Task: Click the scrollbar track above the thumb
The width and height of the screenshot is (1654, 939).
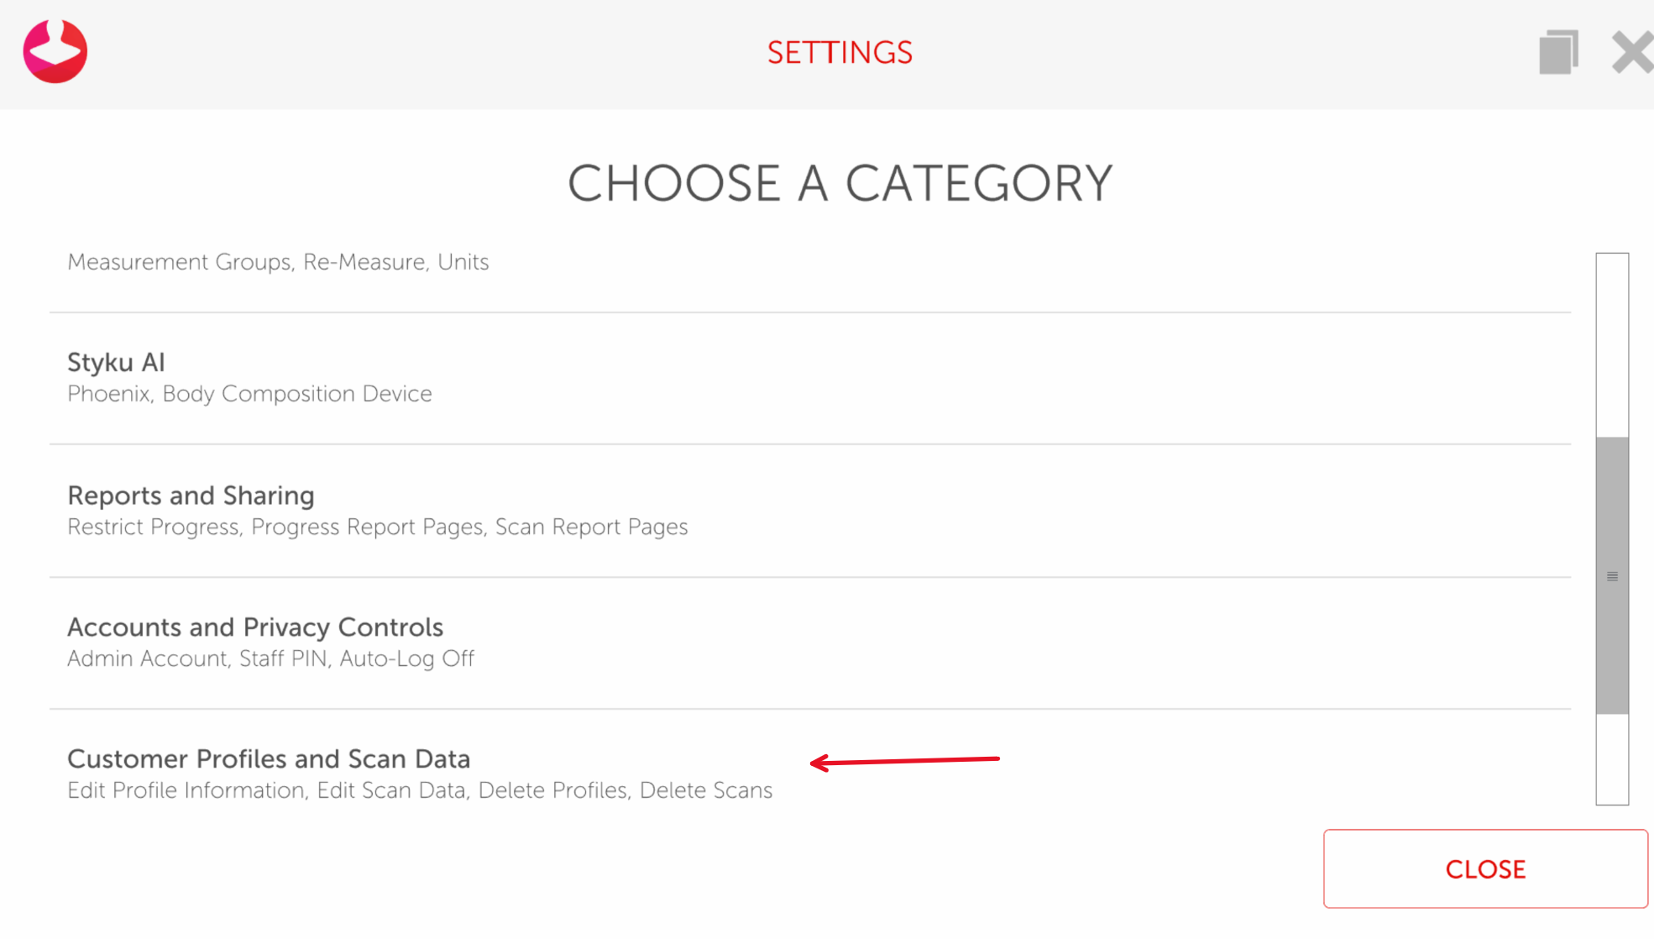Action: pyautogui.click(x=1612, y=344)
